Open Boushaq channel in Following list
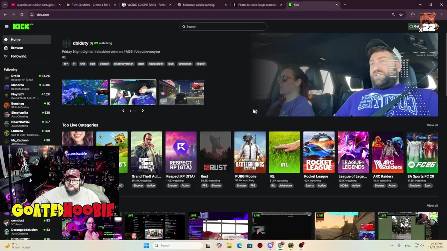Screen dimensions: 447x251 (x=27, y=105)
